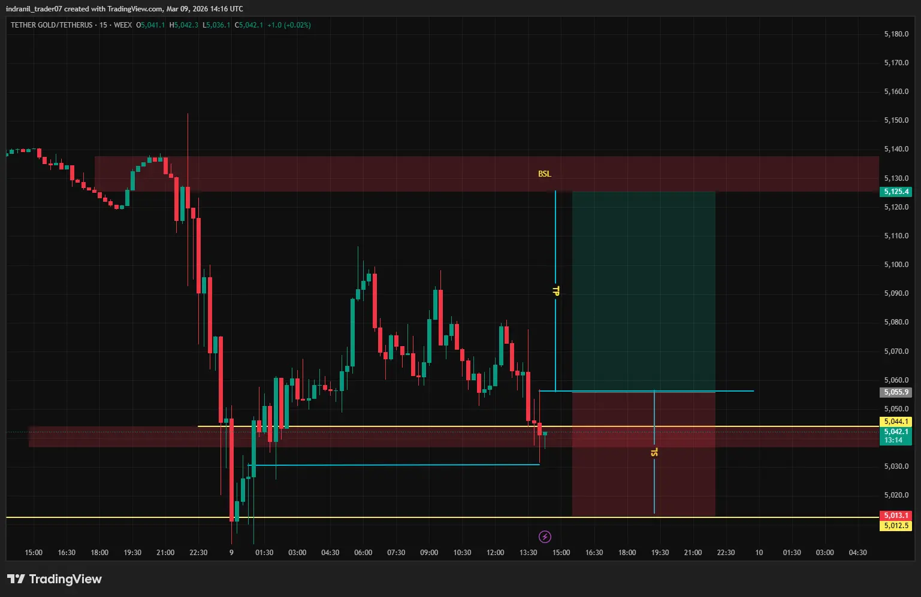Click the day 9 marker on time axis
This screenshot has width=921, height=597.
[x=231, y=552]
